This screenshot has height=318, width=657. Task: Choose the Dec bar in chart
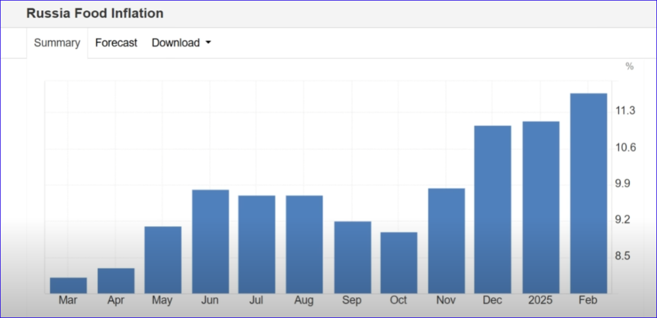[493, 209]
